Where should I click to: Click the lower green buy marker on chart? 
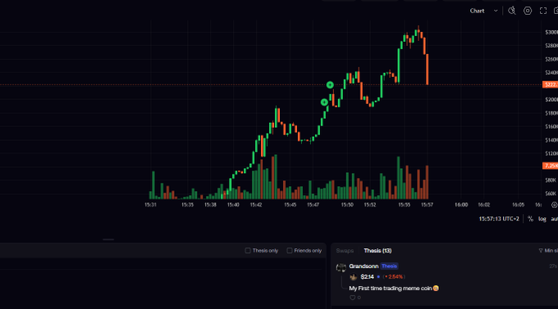point(324,102)
